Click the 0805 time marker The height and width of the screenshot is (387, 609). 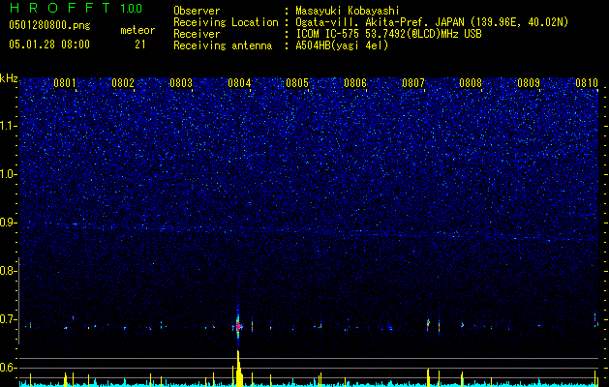point(297,83)
